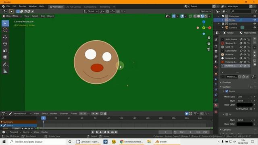
Task: Hide the Solid Stroke material eye
Action: (x=245, y=39)
